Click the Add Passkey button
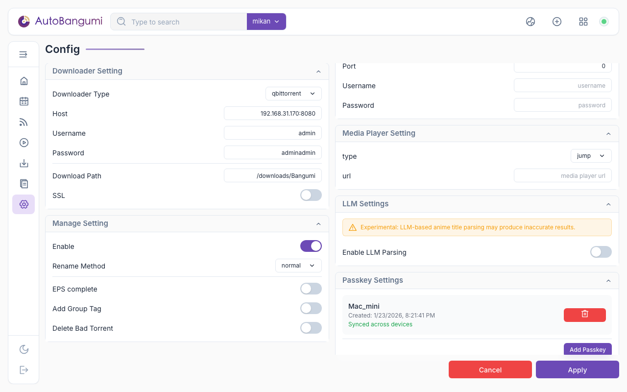 pos(587,349)
